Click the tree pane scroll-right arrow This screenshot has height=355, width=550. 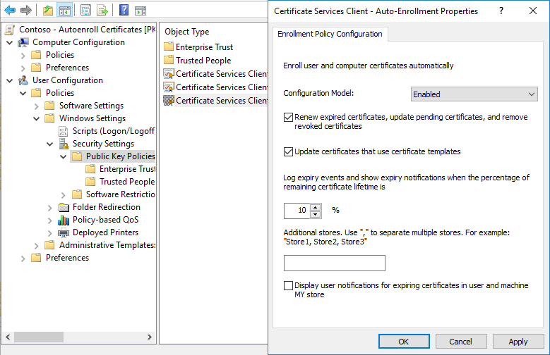point(150,337)
